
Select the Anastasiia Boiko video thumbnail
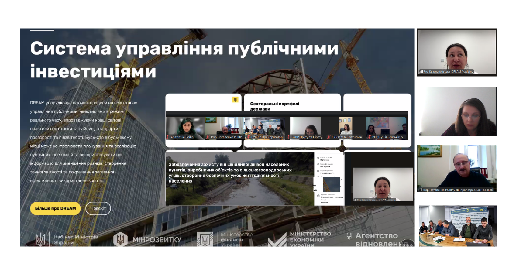tap(185, 128)
